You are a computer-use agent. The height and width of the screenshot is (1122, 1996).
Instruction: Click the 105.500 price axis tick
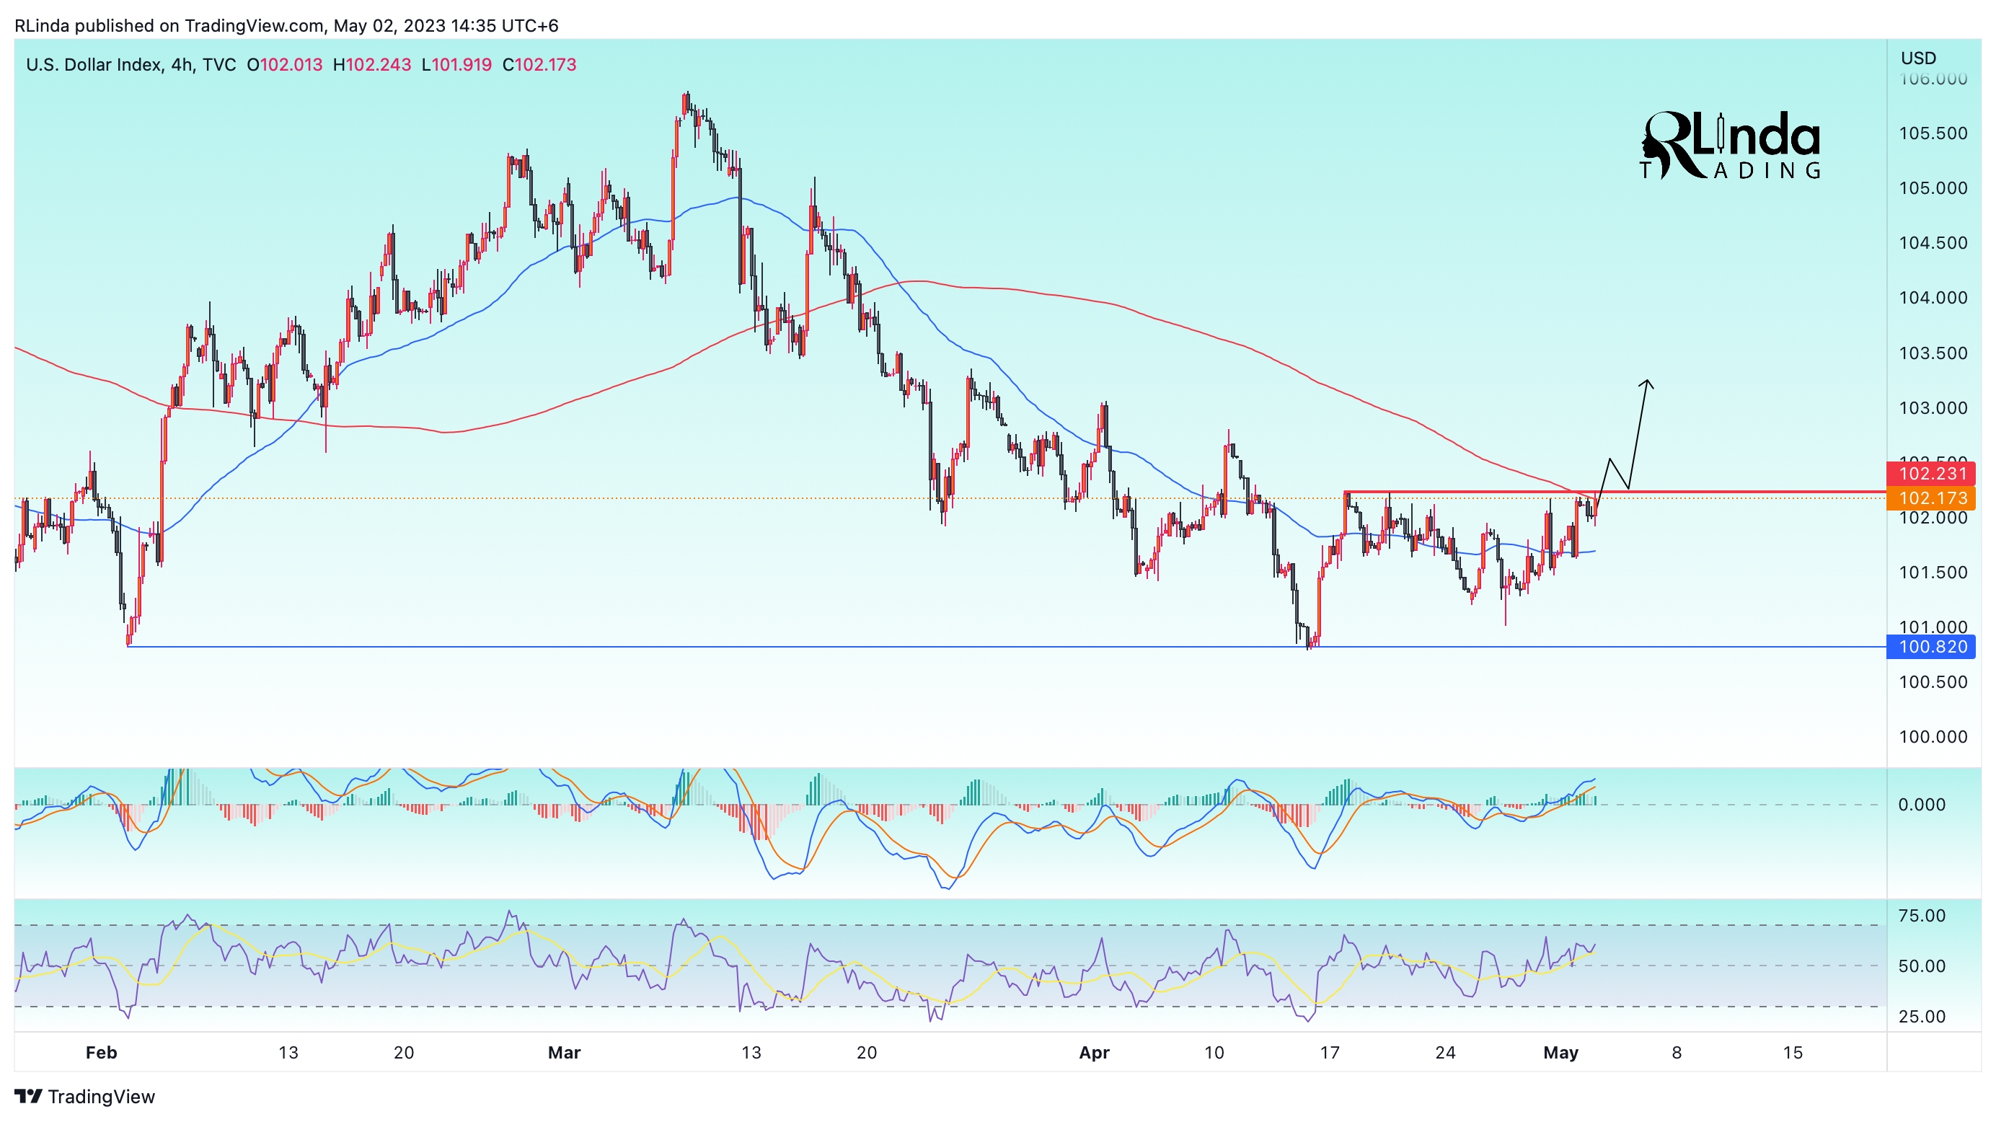1933,133
